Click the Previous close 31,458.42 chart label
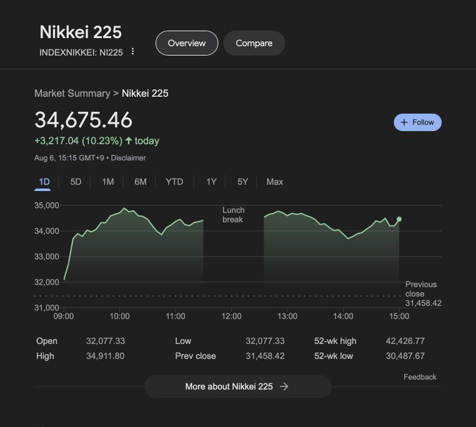The image size is (476, 427). click(x=423, y=293)
